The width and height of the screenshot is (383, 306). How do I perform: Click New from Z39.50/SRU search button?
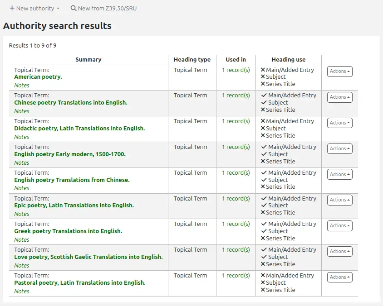(103, 8)
